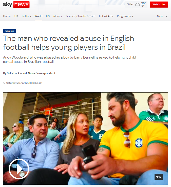The width and height of the screenshot is (171, 187).
Task: Click the article headline text
Action: 68,43
